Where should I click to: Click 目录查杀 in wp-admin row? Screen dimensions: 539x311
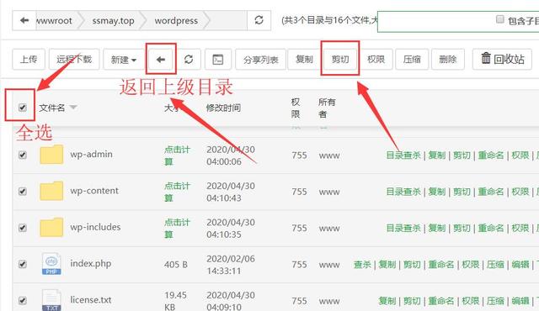(x=403, y=155)
